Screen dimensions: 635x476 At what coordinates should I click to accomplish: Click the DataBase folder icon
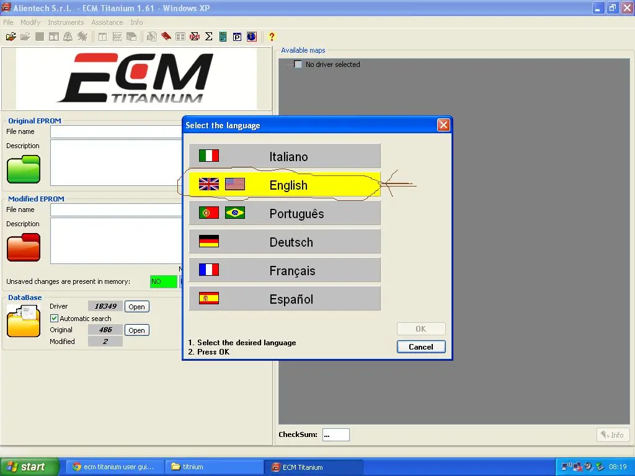(x=23, y=321)
